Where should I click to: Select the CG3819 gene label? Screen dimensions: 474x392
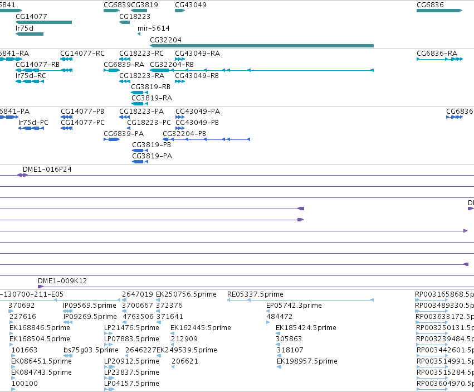click(144, 5)
